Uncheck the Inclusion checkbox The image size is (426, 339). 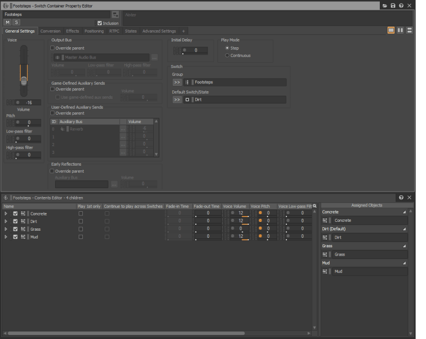(x=99, y=23)
